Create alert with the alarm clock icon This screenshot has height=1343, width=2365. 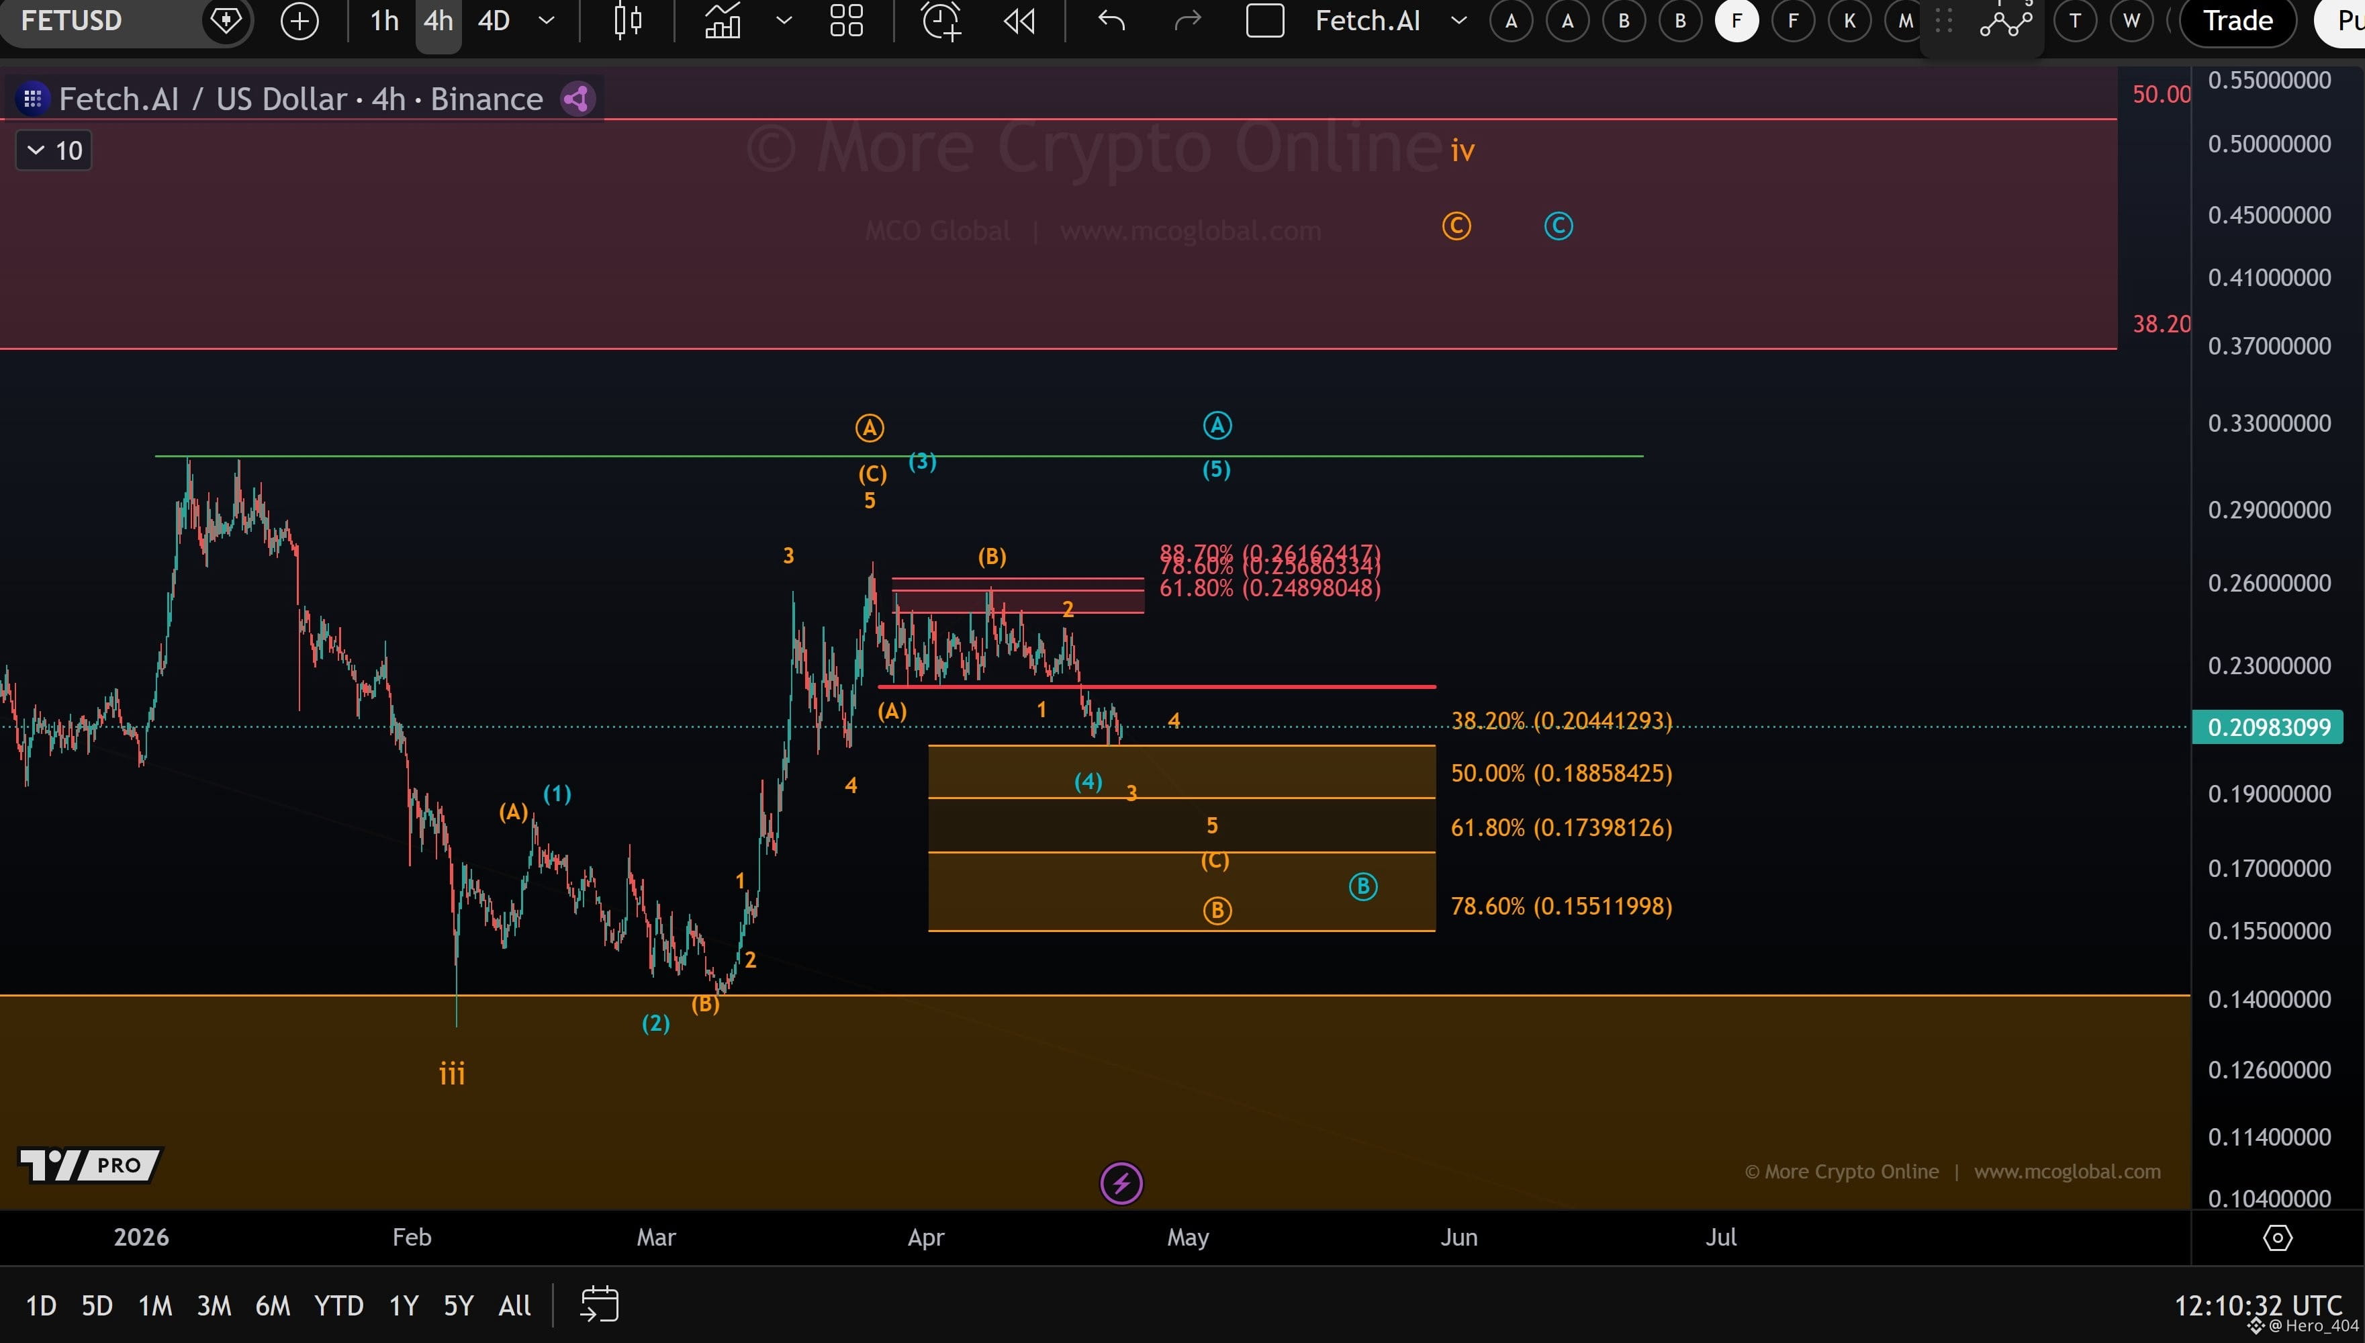(941, 20)
